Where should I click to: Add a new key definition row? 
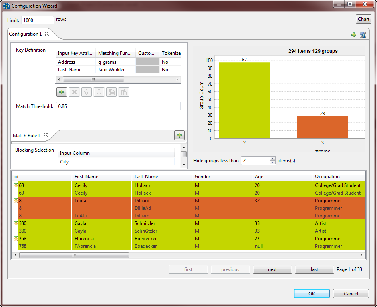[x=62, y=92]
